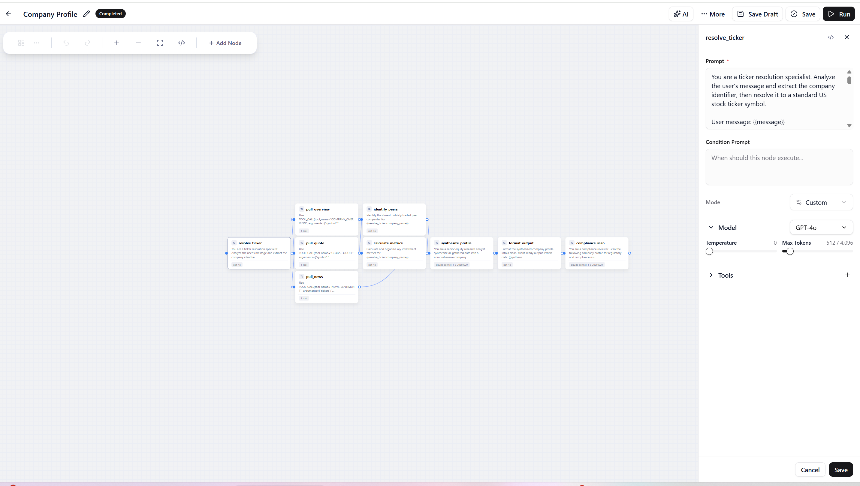Collapse the Model section chevron
Screen dimensions: 860x486
711,227
